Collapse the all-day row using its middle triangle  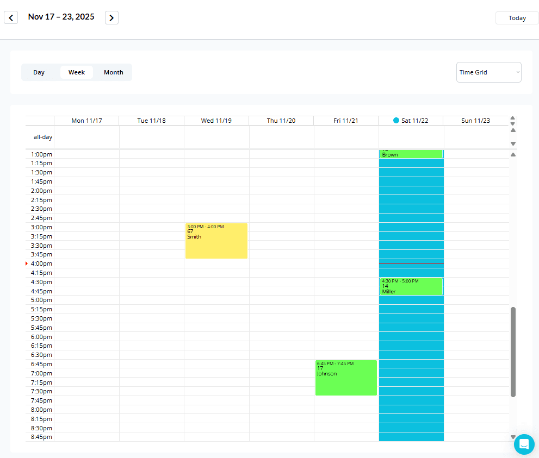point(512,123)
